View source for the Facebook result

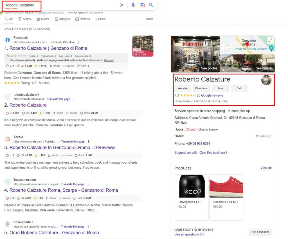point(68,66)
